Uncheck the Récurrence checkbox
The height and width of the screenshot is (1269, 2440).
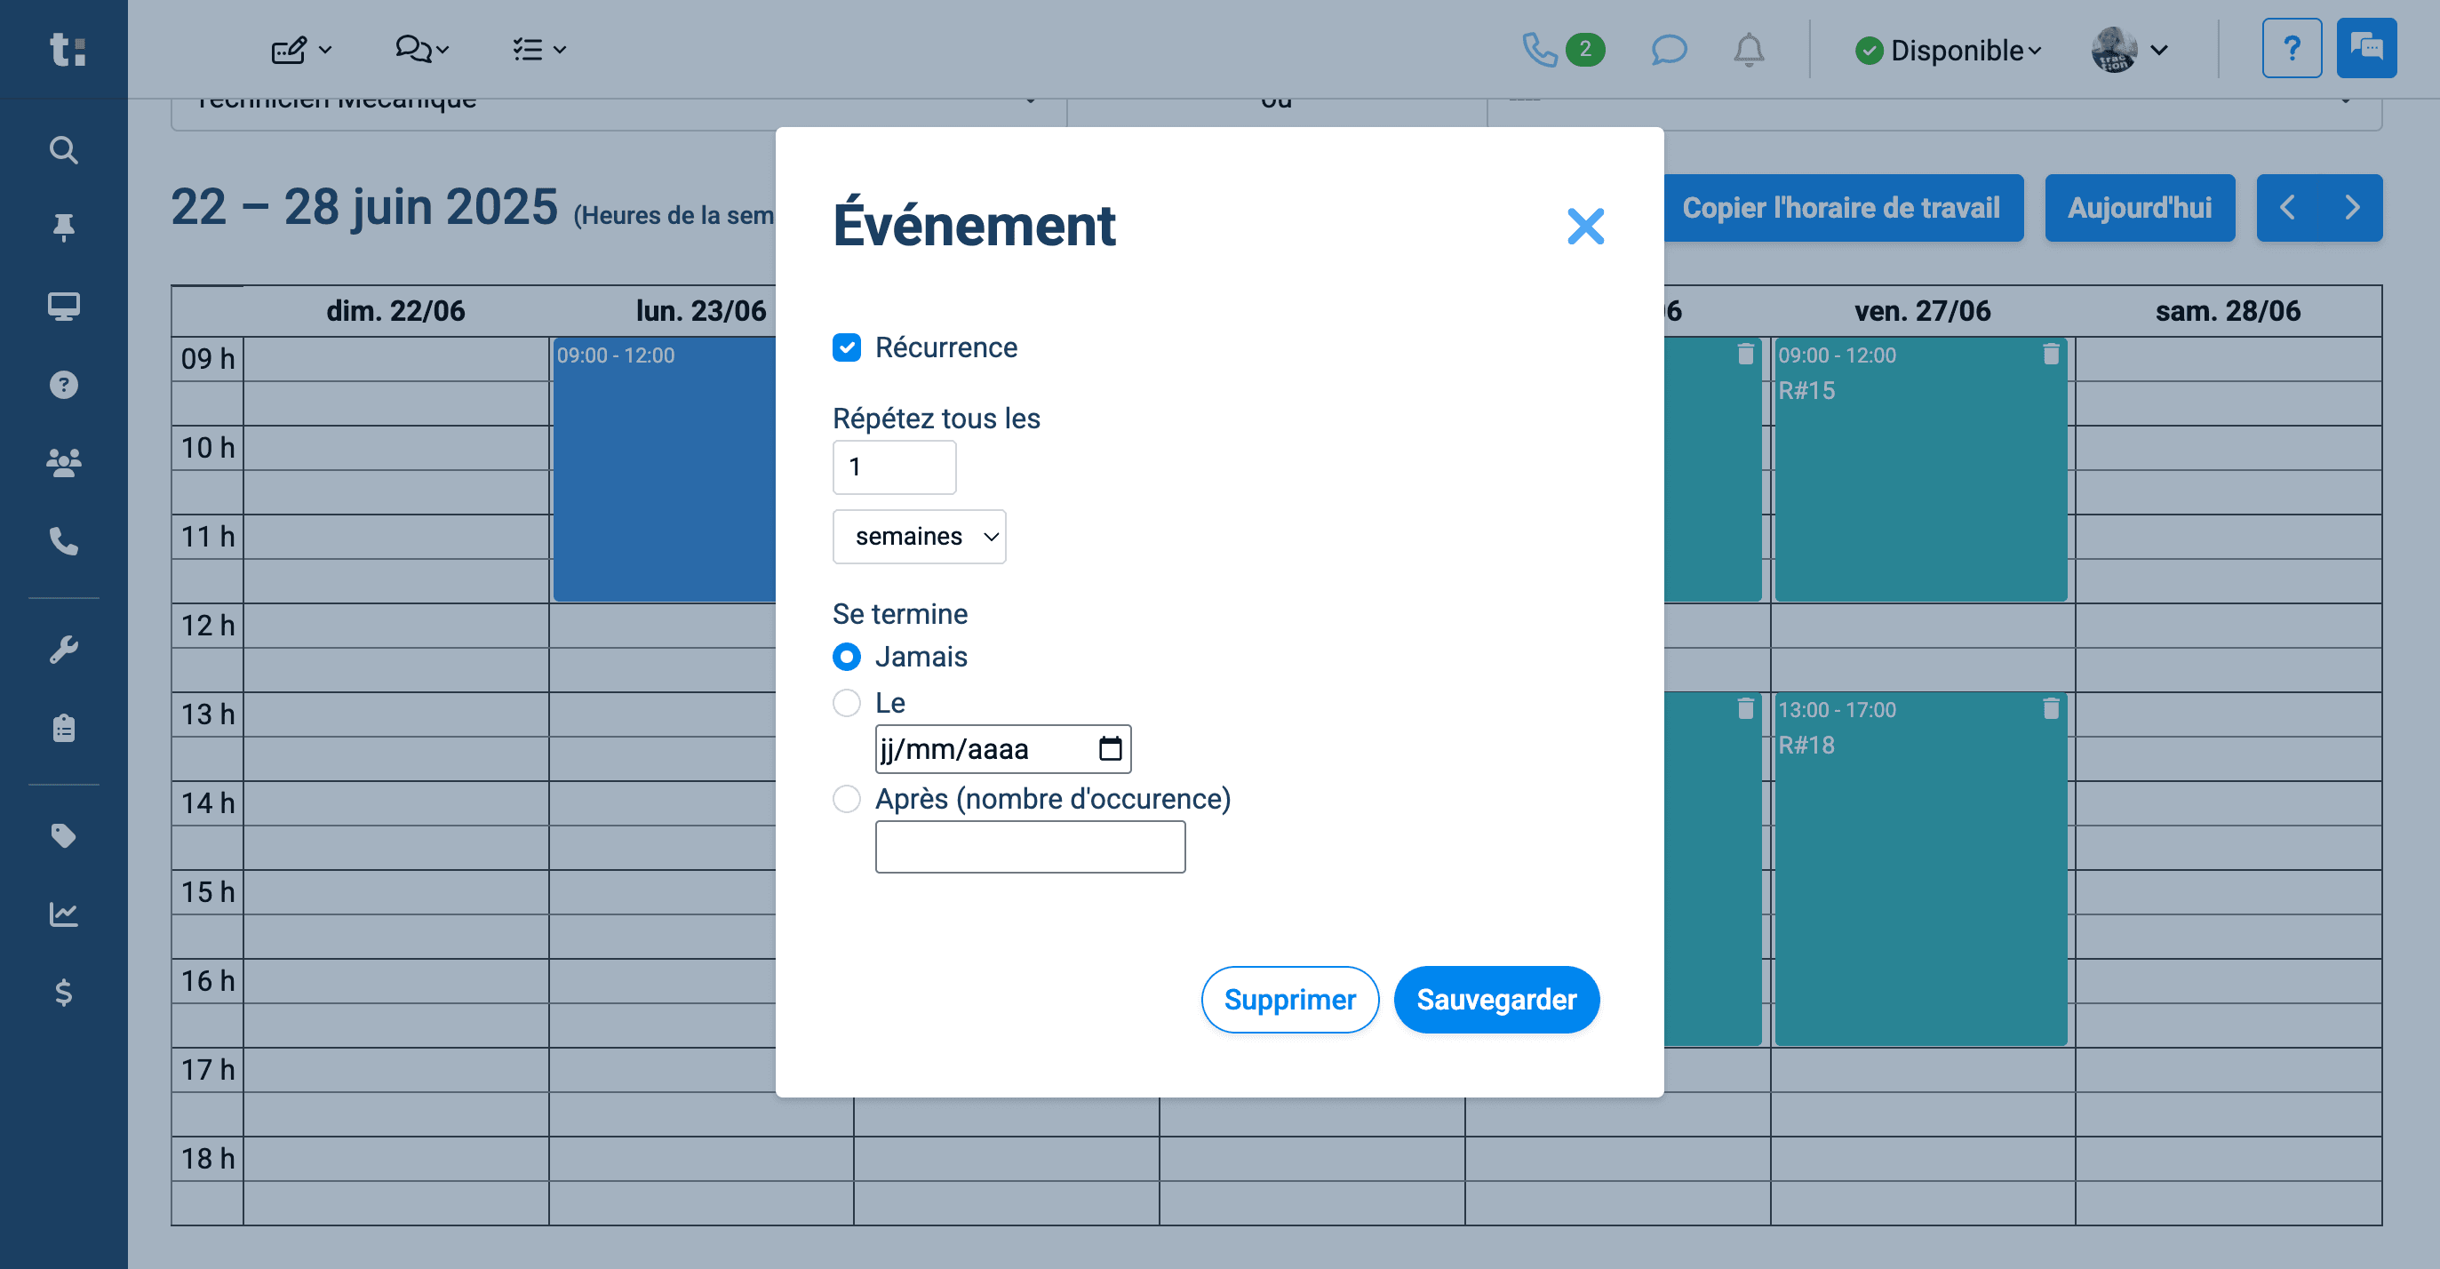tap(846, 347)
